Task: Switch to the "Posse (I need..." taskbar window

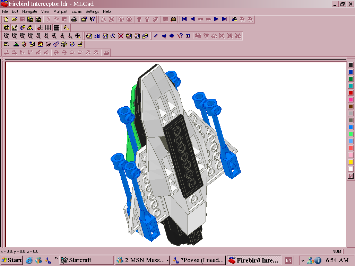Action: tap(198, 260)
